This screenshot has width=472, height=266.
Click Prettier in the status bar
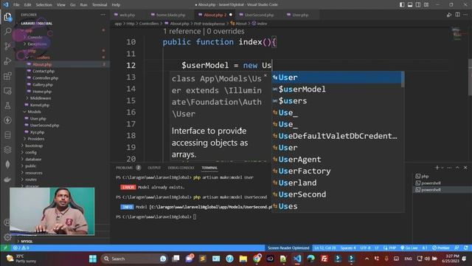(441, 248)
